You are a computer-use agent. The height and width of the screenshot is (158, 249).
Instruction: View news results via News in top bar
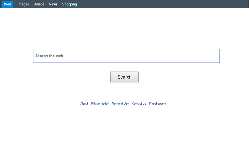pyautogui.click(x=53, y=5)
